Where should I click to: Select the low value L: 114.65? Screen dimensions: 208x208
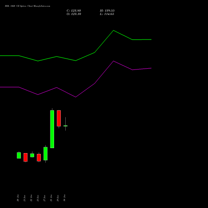(107, 14)
